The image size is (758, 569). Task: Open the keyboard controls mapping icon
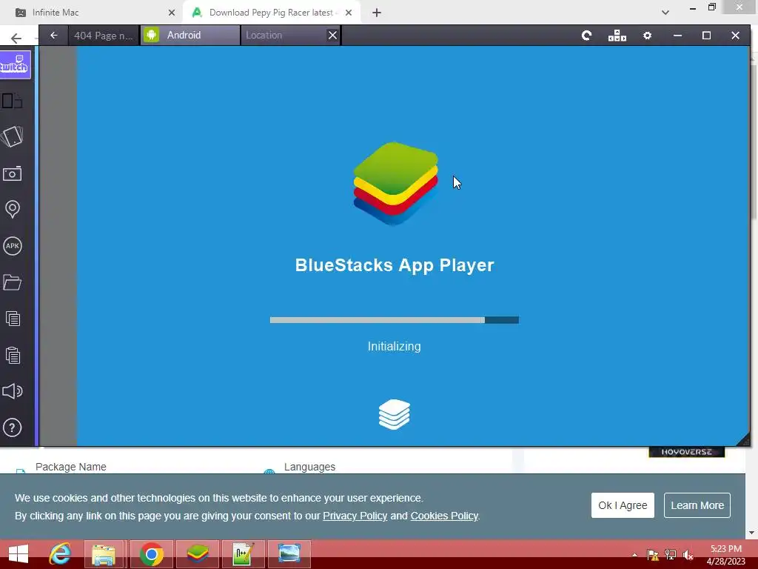tap(617, 36)
